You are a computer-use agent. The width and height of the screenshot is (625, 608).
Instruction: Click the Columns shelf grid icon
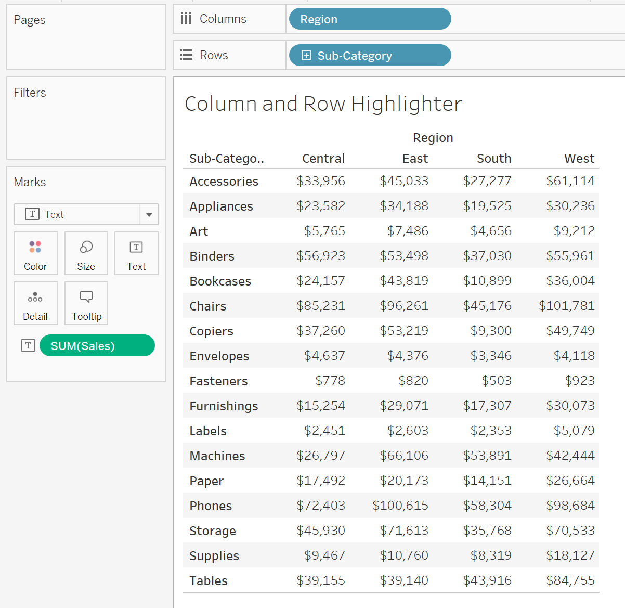point(187,18)
